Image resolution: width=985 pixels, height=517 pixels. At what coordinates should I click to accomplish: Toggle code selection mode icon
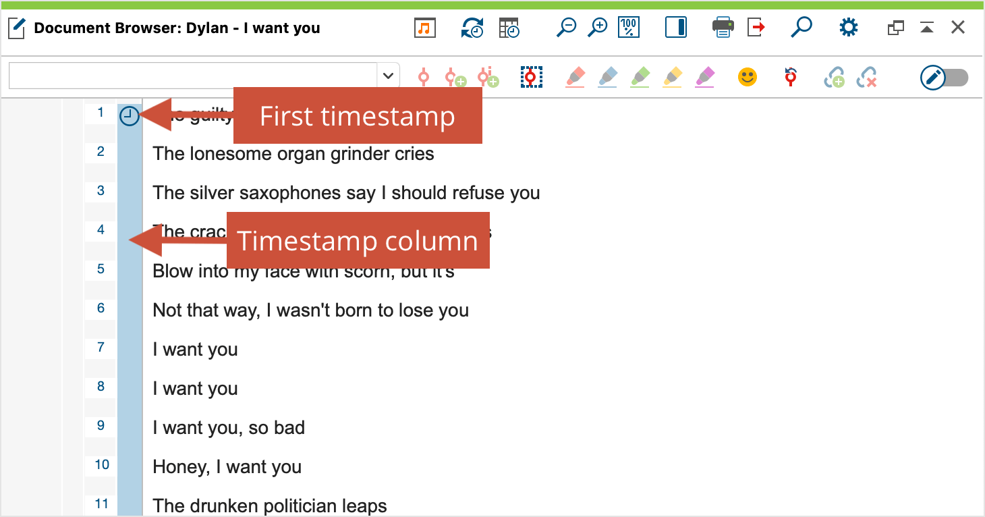pyautogui.click(x=531, y=76)
